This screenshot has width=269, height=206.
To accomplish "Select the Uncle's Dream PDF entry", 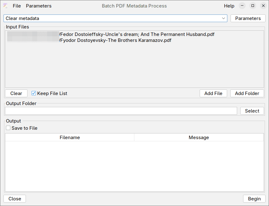I will pos(136,34).
